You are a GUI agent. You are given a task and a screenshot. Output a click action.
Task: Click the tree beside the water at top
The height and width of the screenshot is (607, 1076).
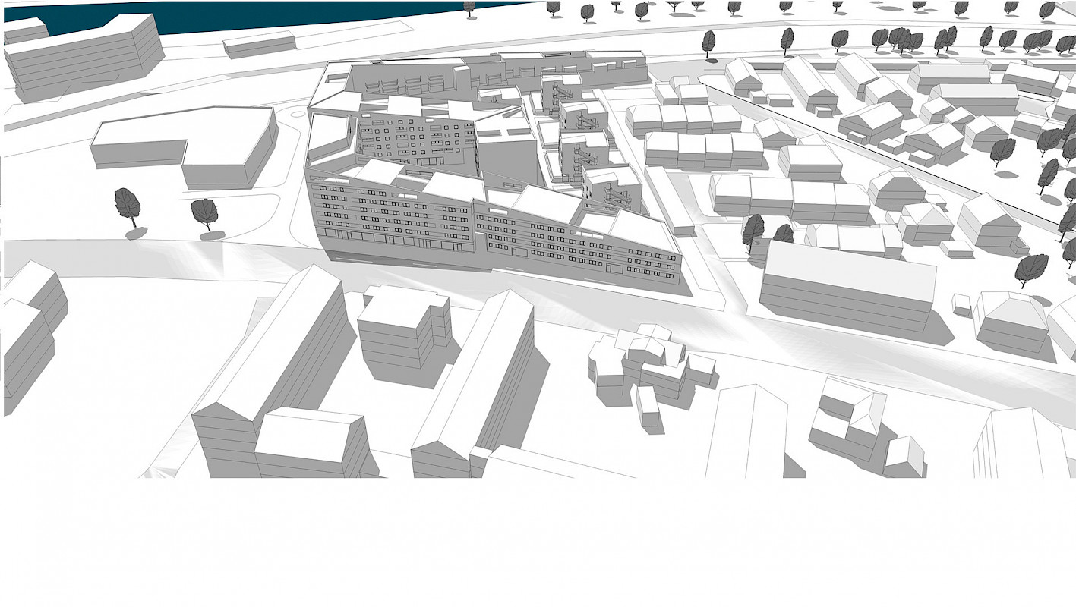469,8
